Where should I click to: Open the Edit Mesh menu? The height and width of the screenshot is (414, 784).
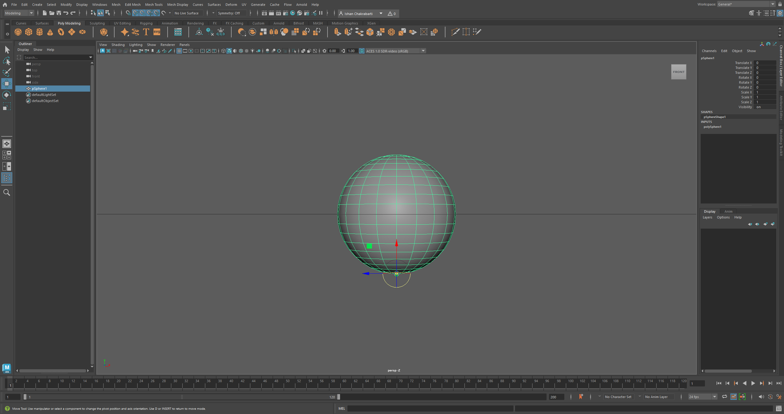tap(133, 5)
